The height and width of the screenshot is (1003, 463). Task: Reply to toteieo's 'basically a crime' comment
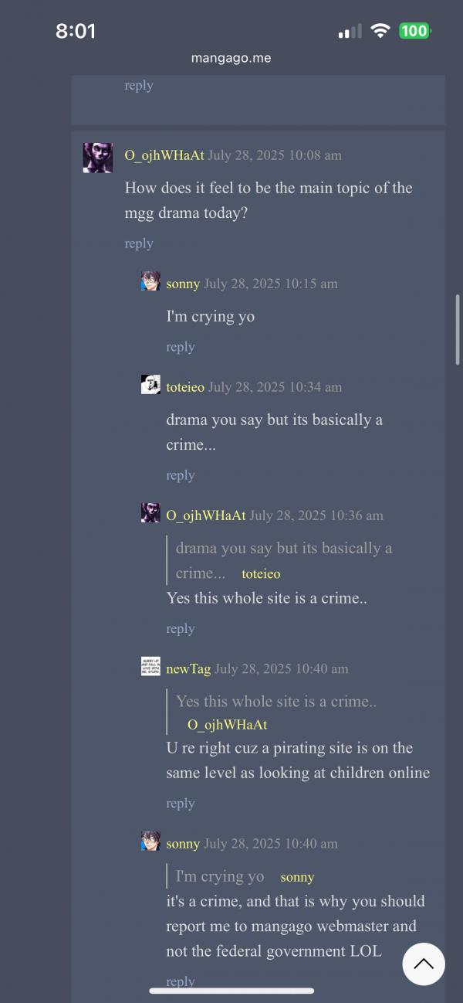(181, 475)
